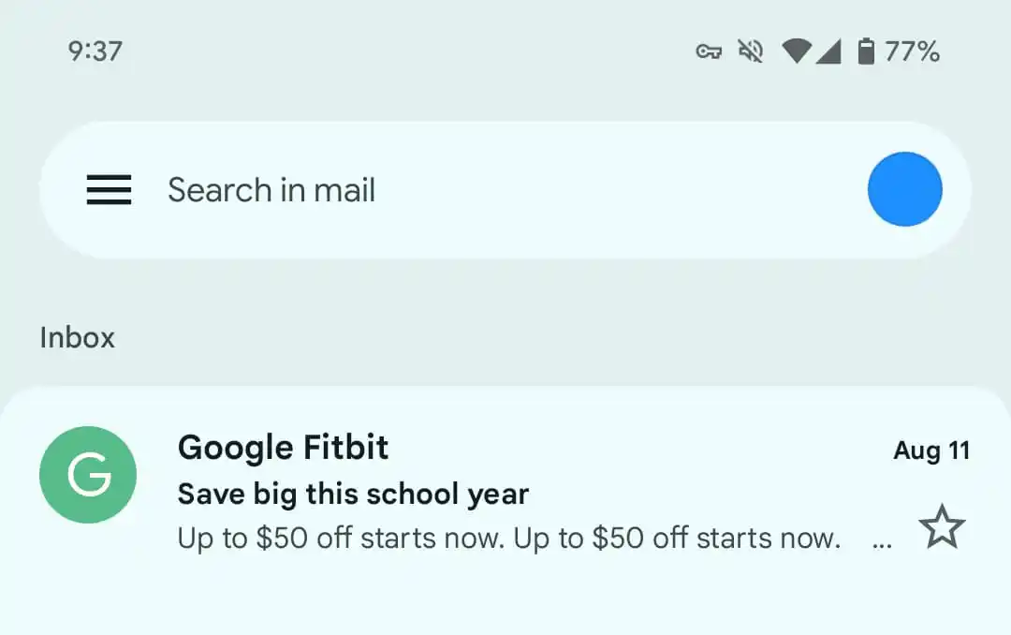The image size is (1011, 635).
Task: Click blank area right of Inbox label
Action: (562, 337)
